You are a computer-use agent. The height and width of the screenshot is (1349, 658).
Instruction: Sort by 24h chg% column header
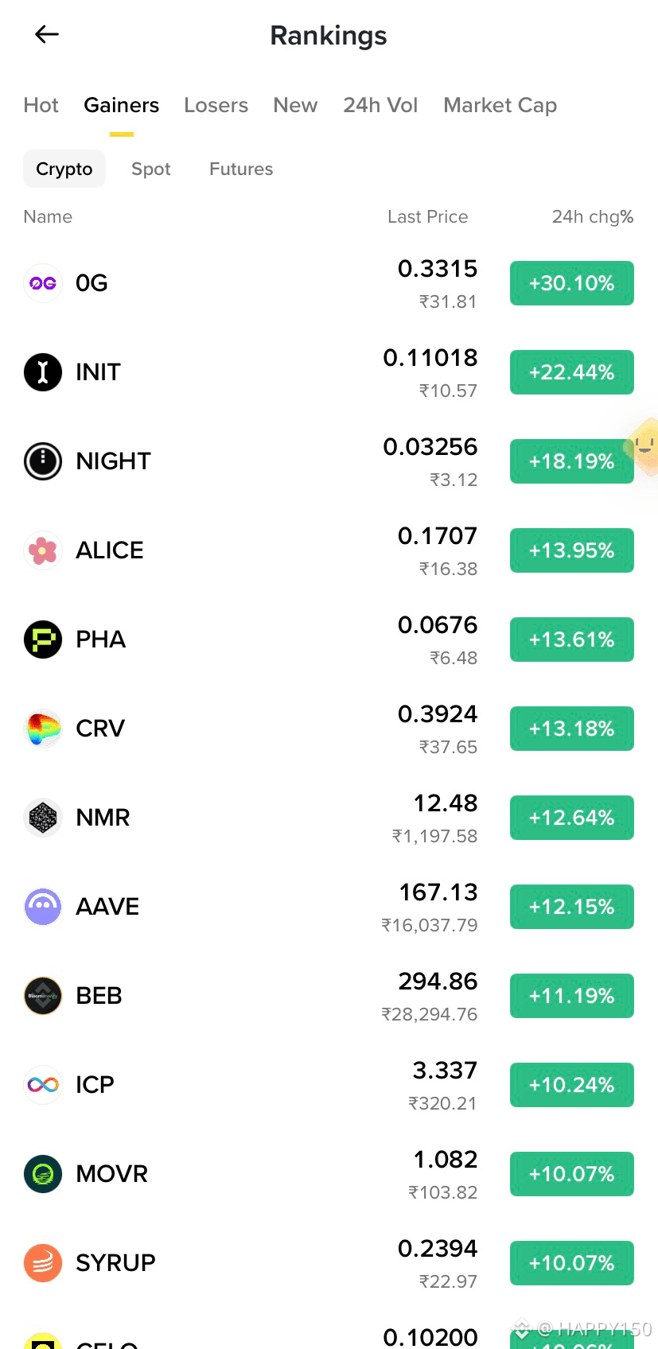(x=593, y=216)
